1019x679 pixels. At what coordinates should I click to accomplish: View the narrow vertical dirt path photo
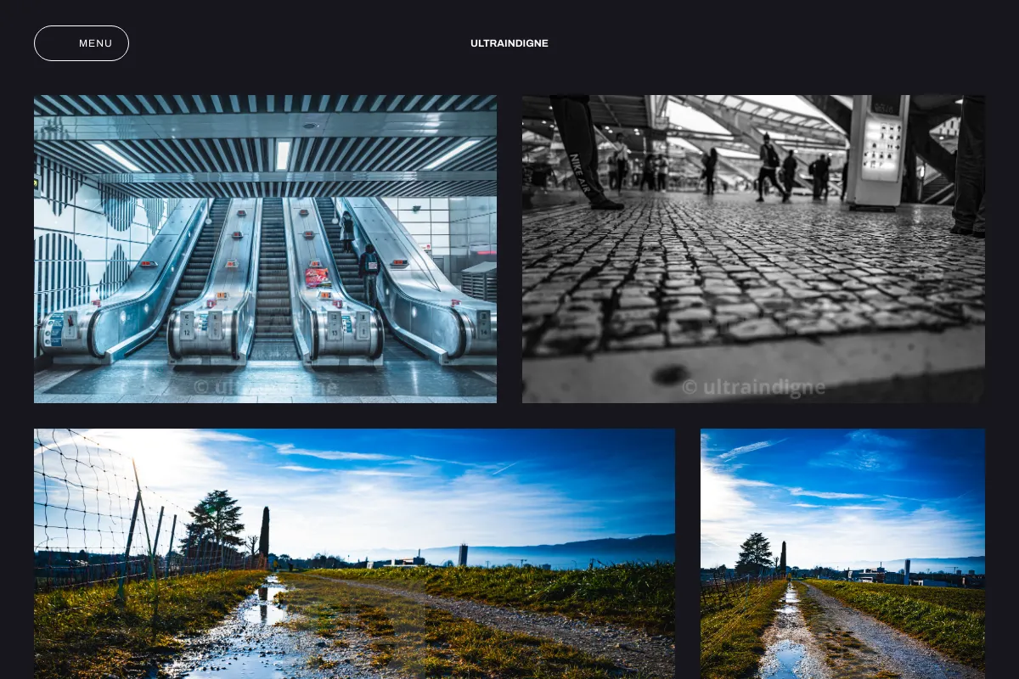[842, 553]
